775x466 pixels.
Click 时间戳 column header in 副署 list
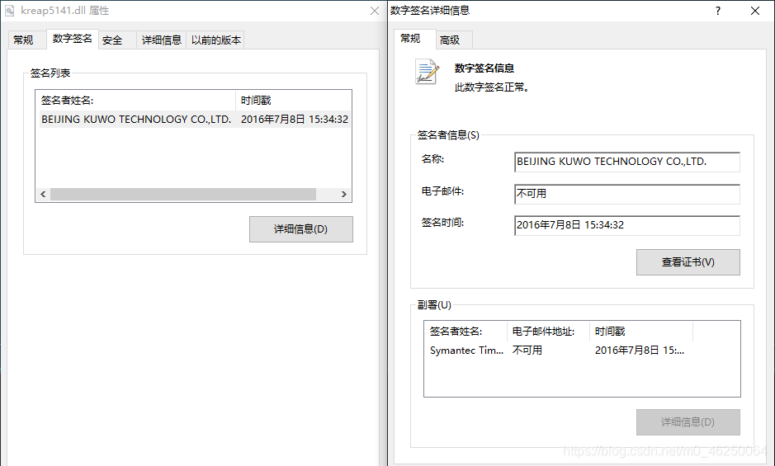click(x=641, y=332)
